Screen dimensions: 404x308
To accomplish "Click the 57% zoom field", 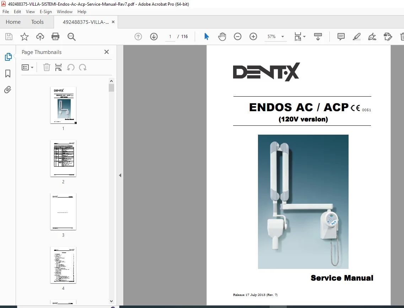I will click(x=271, y=37).
